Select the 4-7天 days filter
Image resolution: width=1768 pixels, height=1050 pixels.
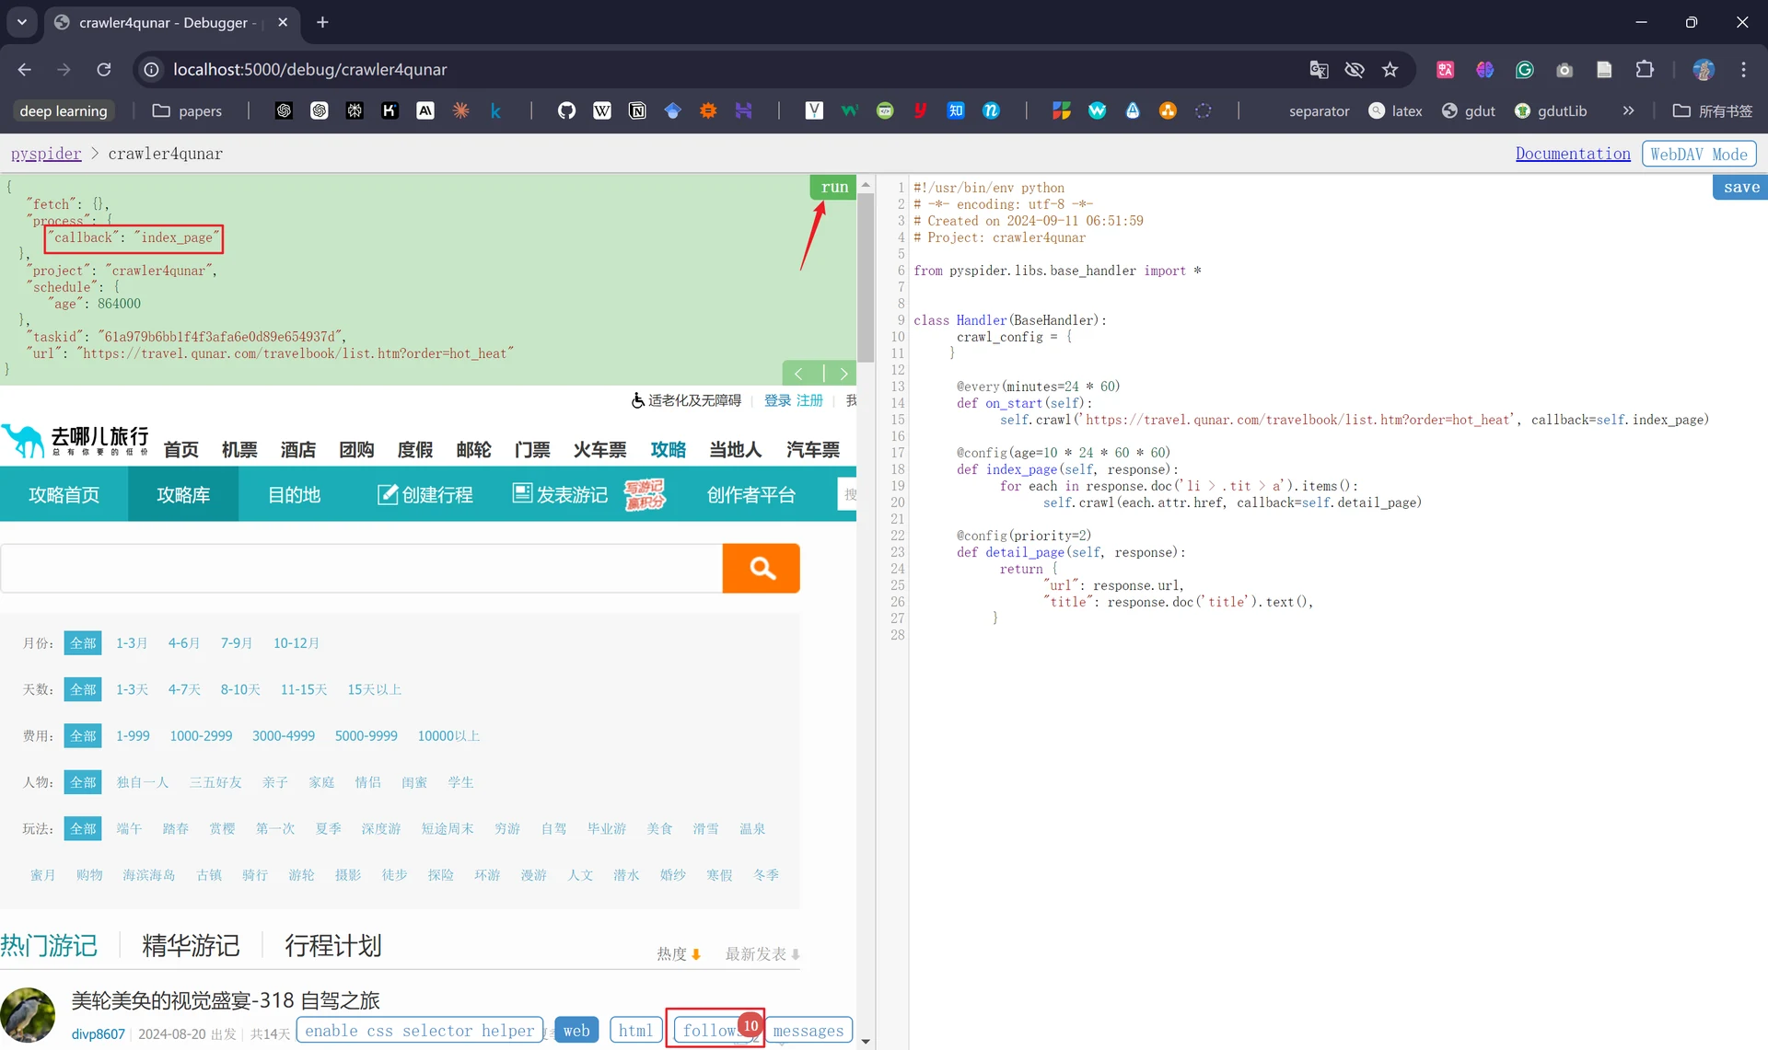[184, 689]
